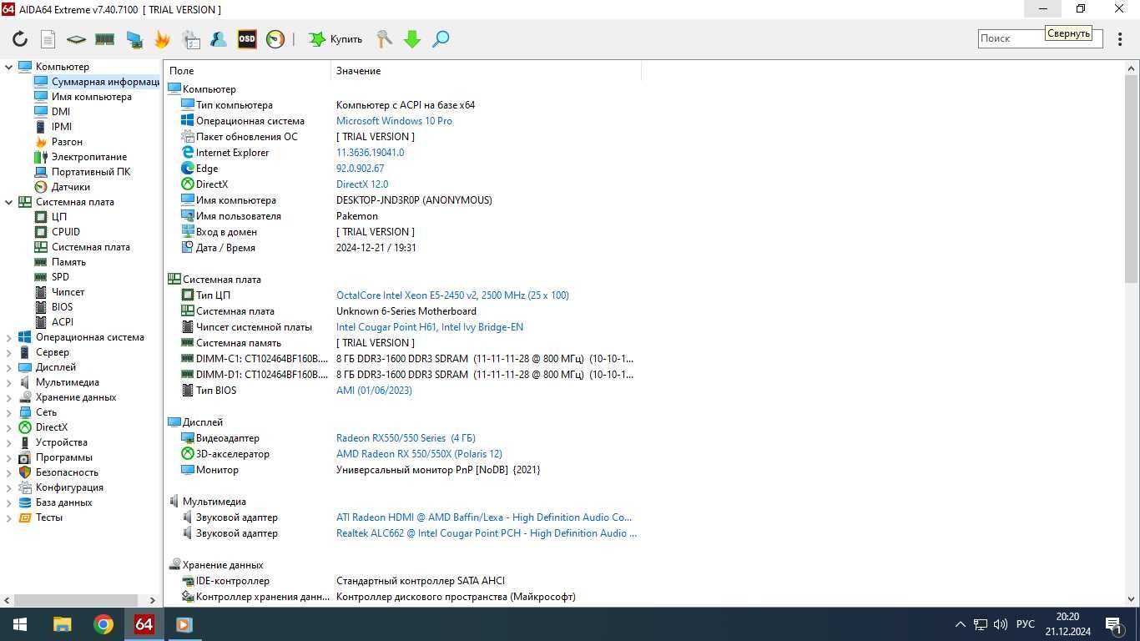Open IPMI in the tree
Viewport: 1140px width, 641px height.
tap(62, 127)
